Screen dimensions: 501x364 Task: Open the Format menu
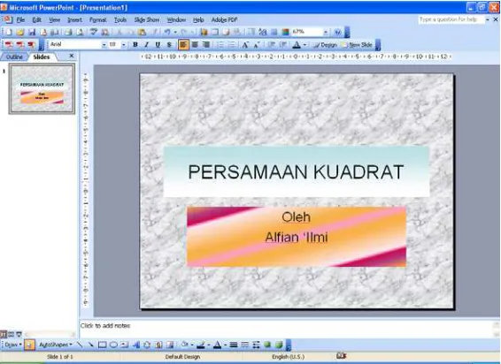97,19
